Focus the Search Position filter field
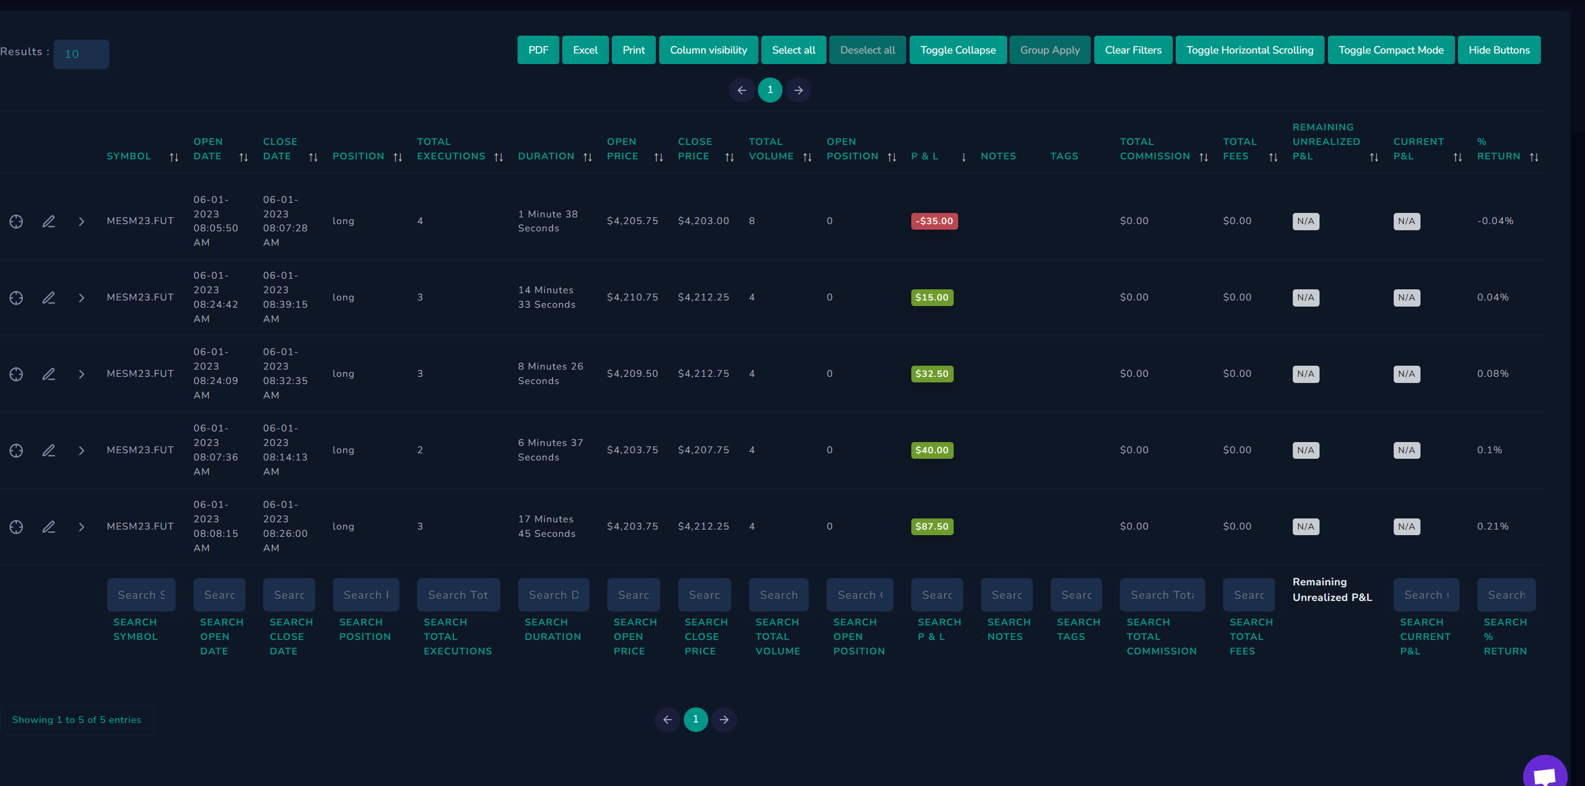Image resolution: width=1585 pixels, height=786 pixels. point(366,595)
